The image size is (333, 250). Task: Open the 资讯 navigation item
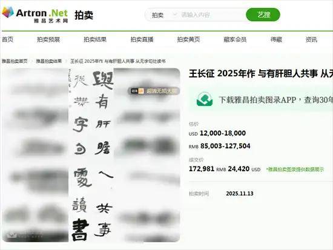tap(311, 39)
